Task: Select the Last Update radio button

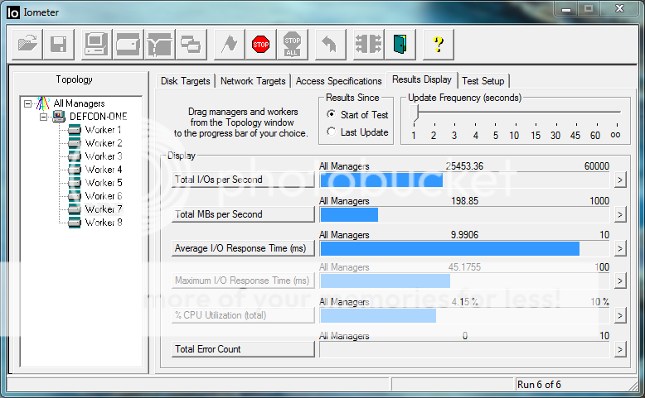Action: (x=332, y=132)
